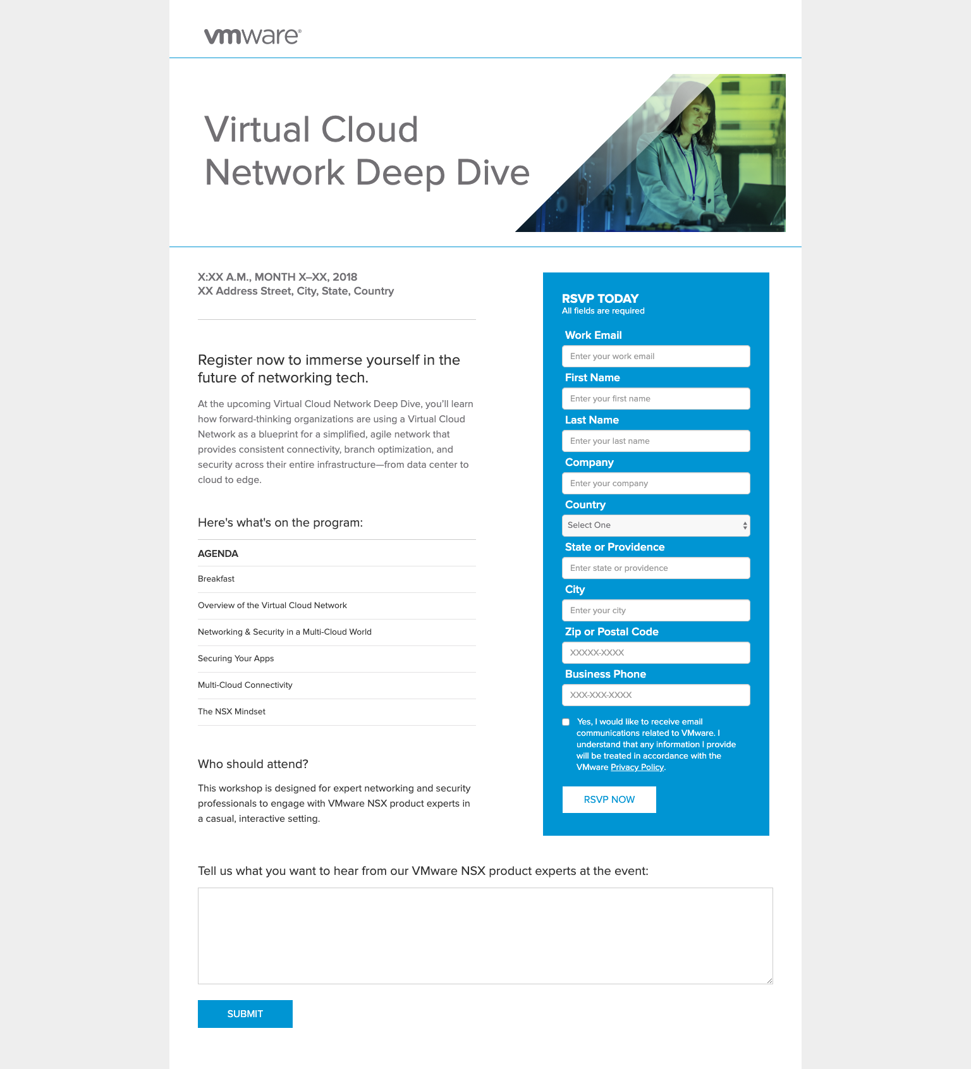Viewport: 971px width, 1069px height.
Task: Click the First Name input
Action: pos(656,398)
